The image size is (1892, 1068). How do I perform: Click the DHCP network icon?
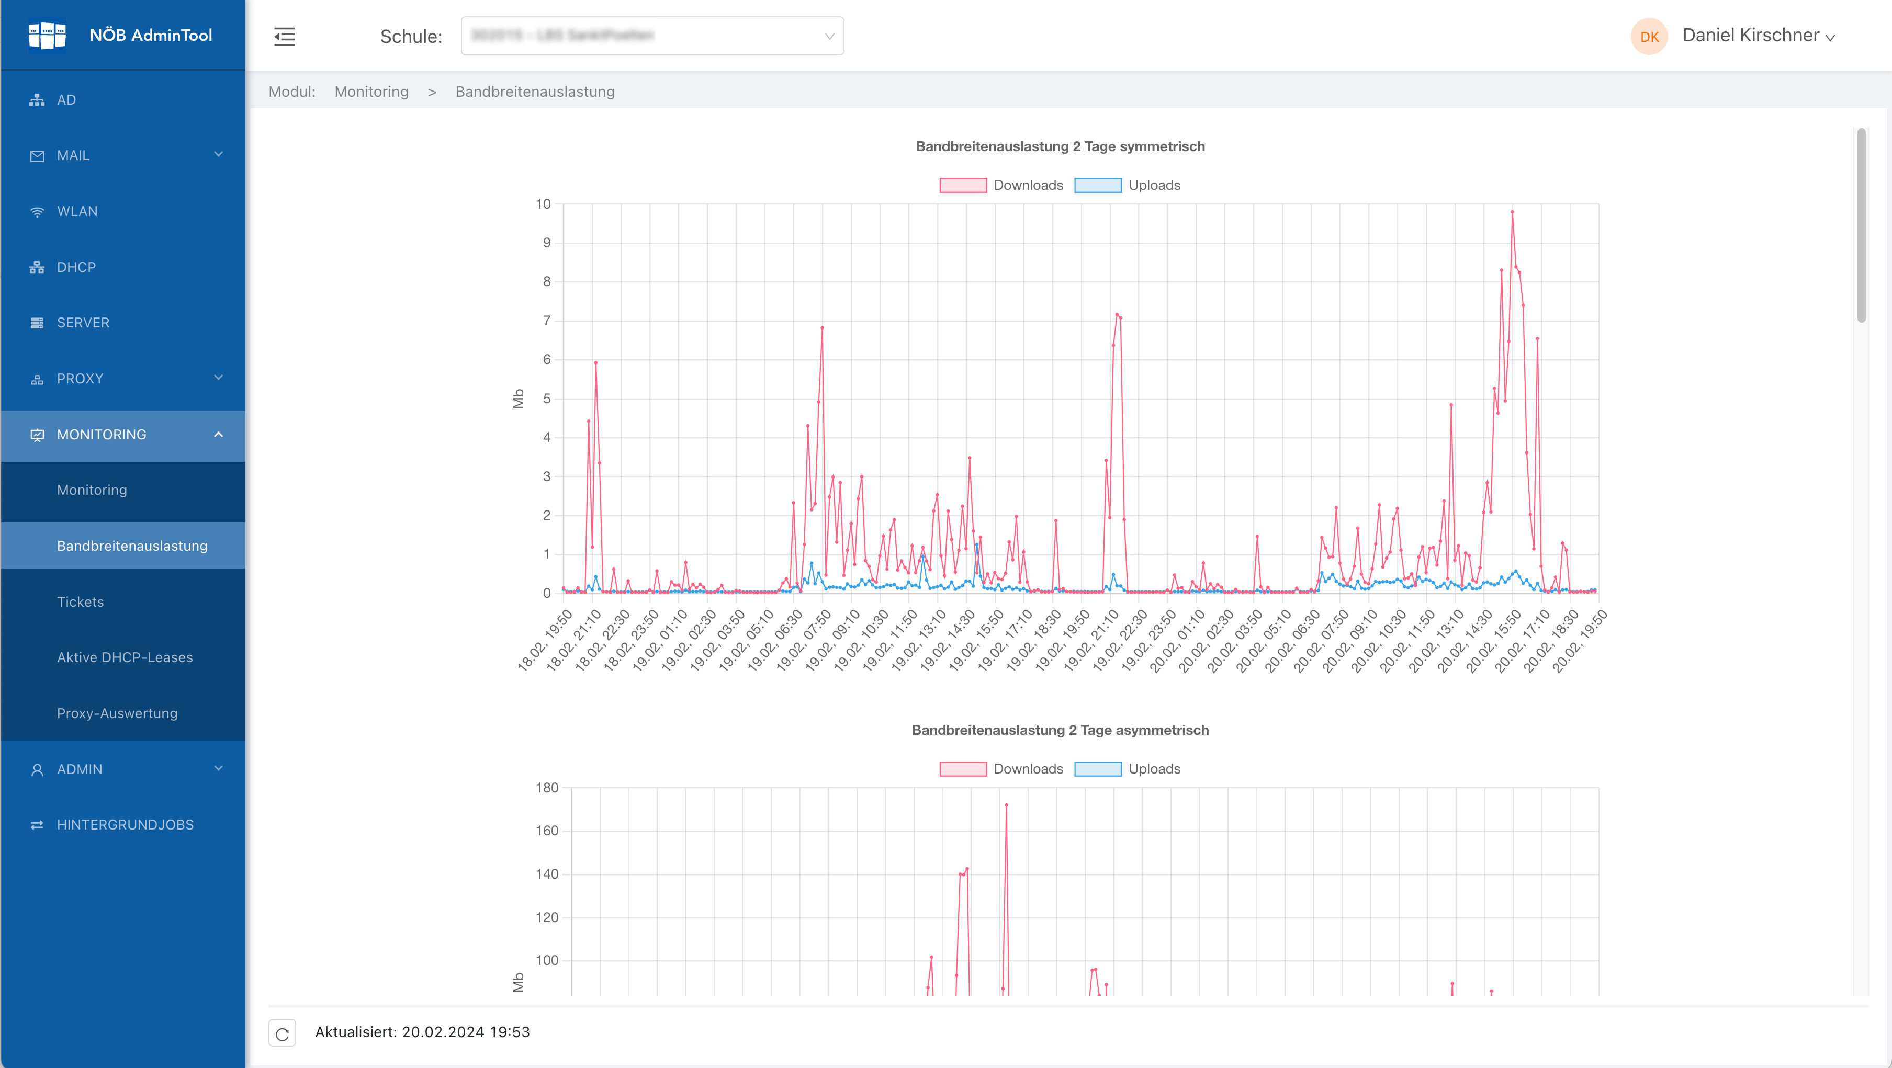point(37,267)
